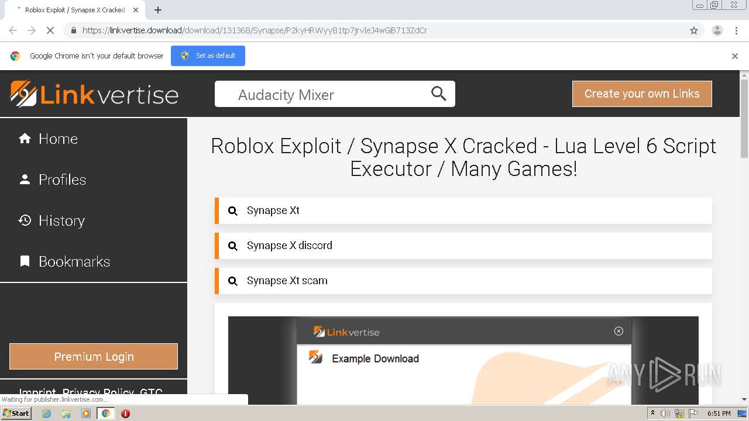Viewport: 749px width, 421px height.
Task: Dismiss the default browser notification bar
Action: pyautogui.click(x=735, y=56)
